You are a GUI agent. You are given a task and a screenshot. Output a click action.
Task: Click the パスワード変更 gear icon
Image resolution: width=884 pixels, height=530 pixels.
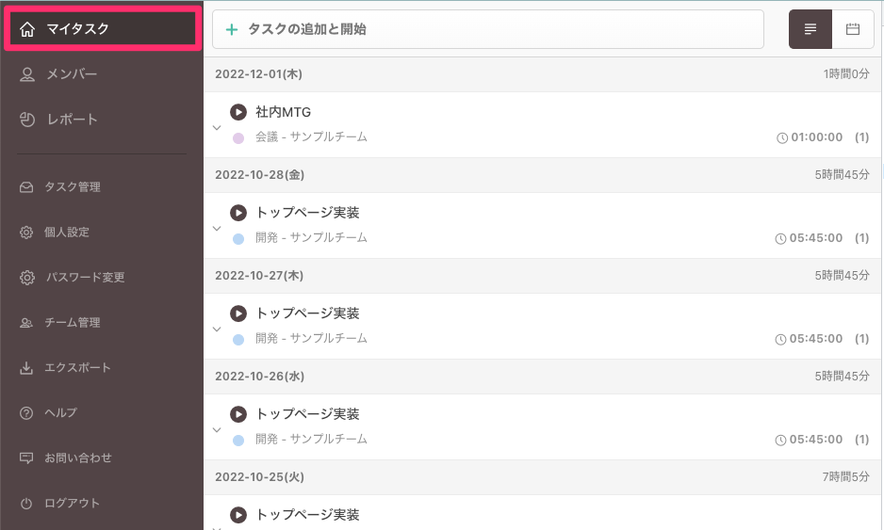[26, 278]
